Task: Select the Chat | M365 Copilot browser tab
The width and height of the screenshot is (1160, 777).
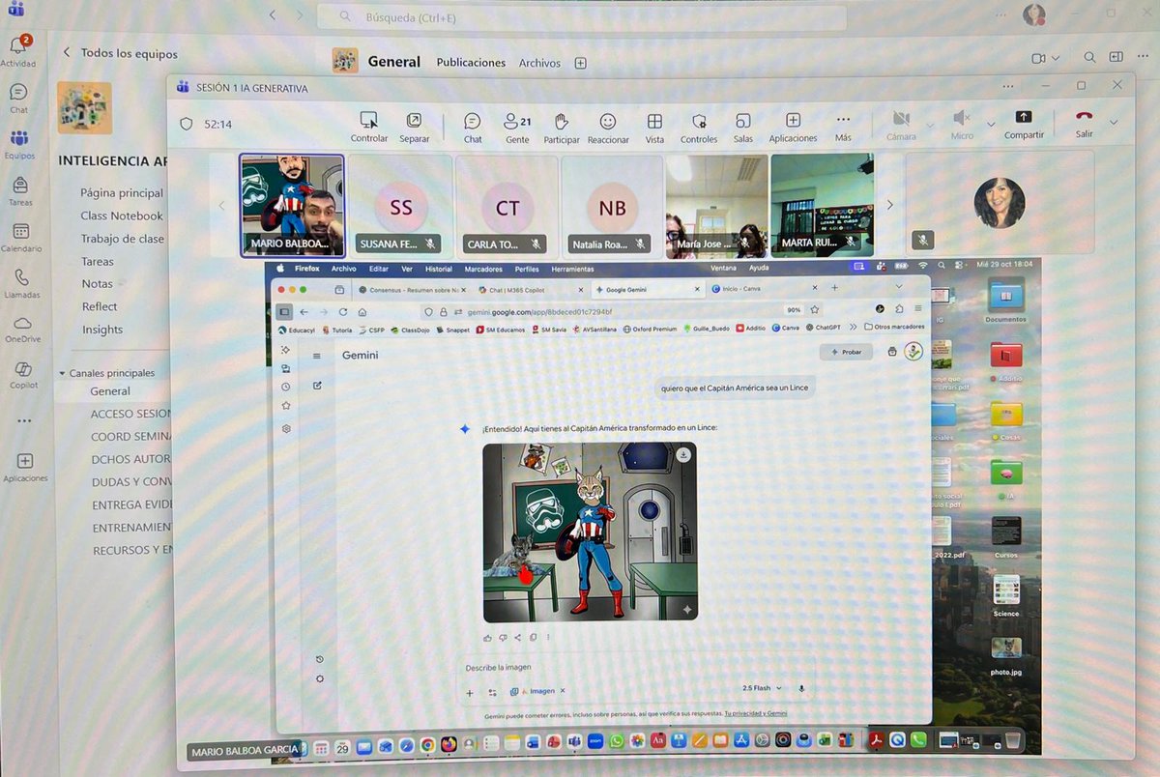Action: (530, 289)
